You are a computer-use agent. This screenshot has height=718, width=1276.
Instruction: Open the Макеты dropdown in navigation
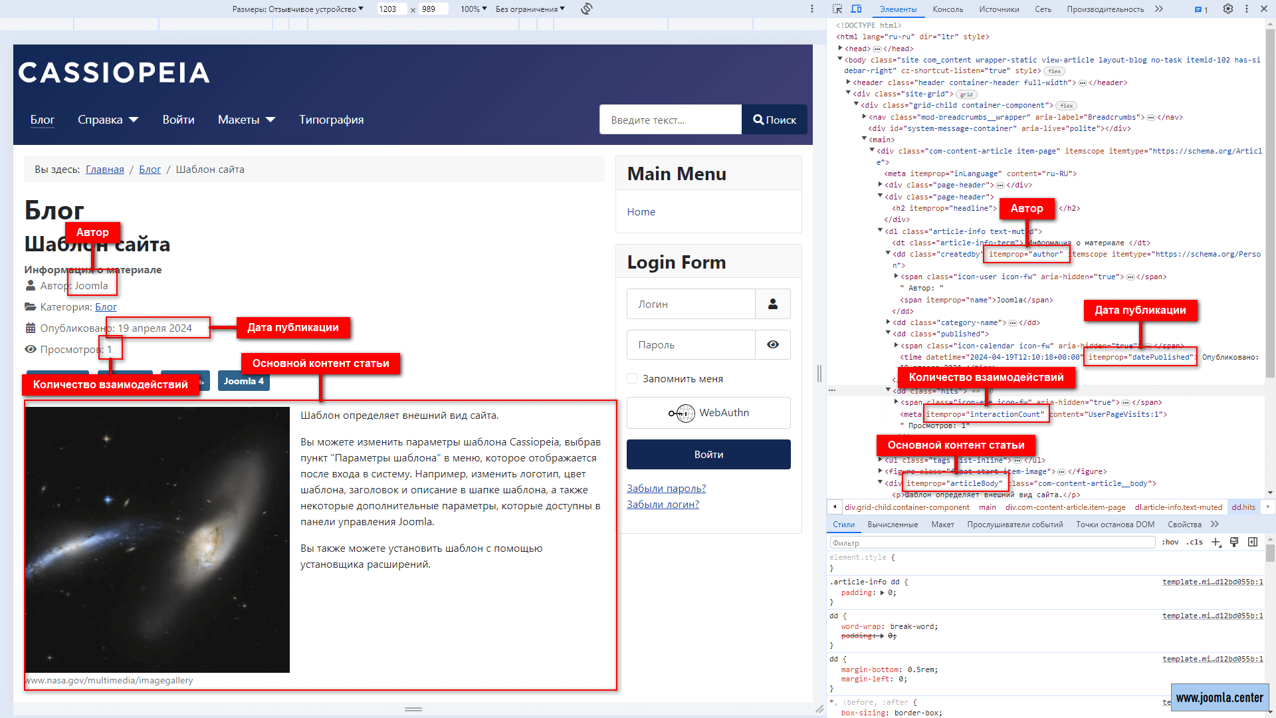click(x=246, y=120)
